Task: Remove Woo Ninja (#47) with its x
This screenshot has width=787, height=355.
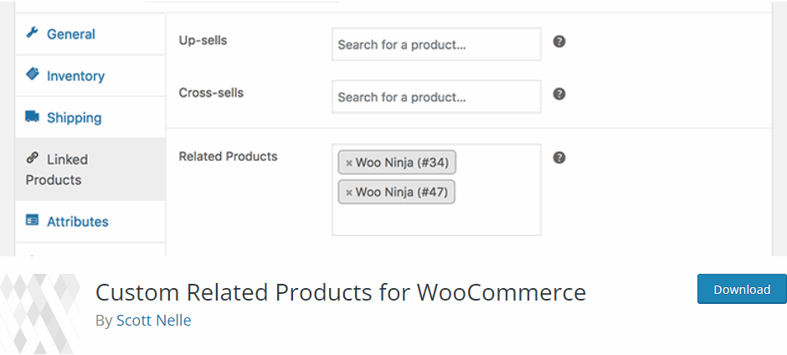Action: 349,193
